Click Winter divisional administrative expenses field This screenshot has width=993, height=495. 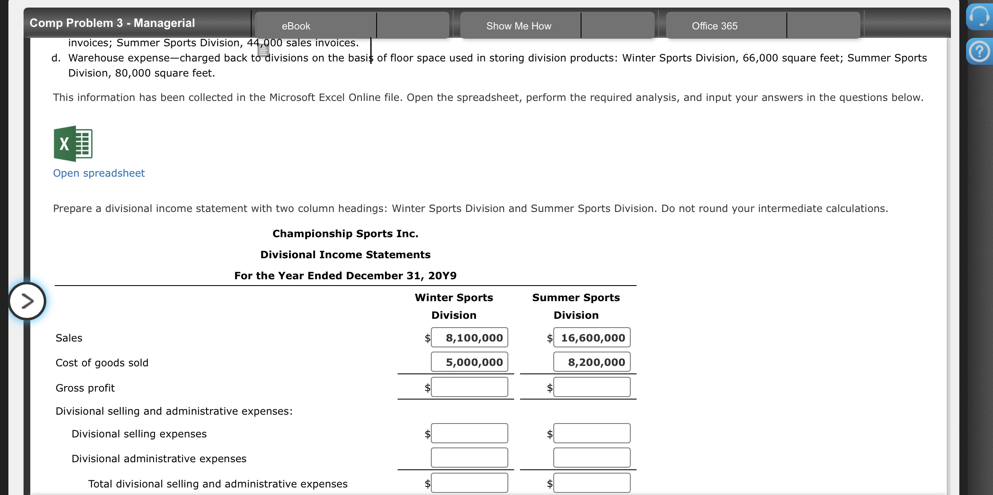pos(469,458)
